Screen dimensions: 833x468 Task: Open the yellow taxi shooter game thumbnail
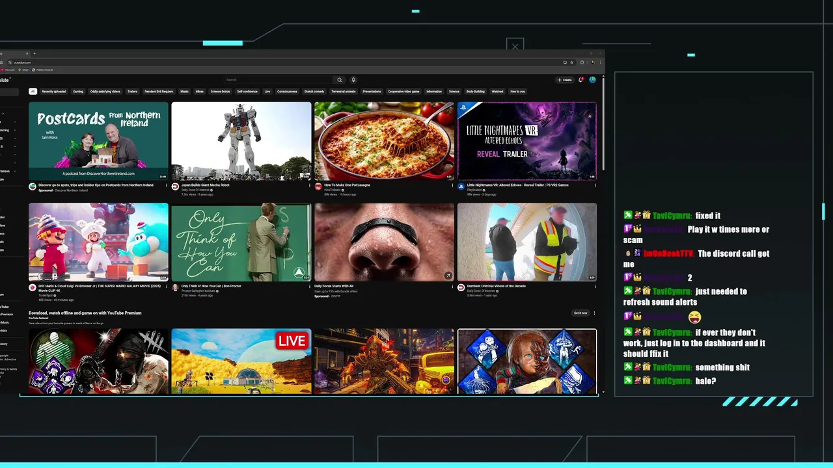point(385,361)
